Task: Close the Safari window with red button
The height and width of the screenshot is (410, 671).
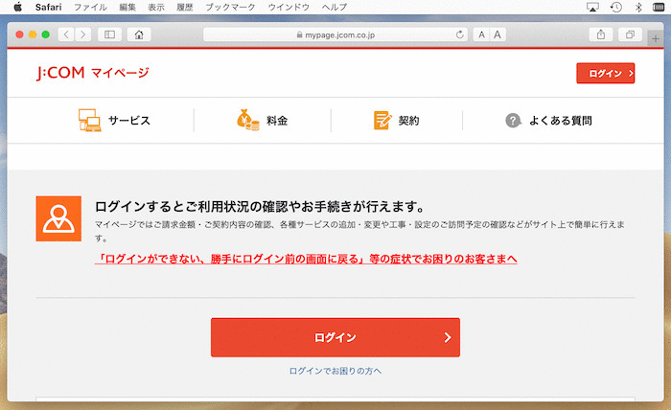Action: click(x=20, y=34)
